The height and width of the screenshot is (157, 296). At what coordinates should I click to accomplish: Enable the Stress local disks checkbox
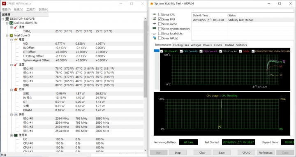pyautogui.click(x=160, y=33)
